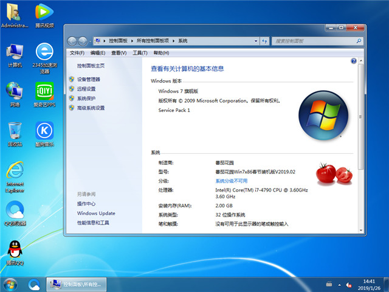
Task: Click the 2.00 GB installed memory value
Action: click(x=224, y=206)
